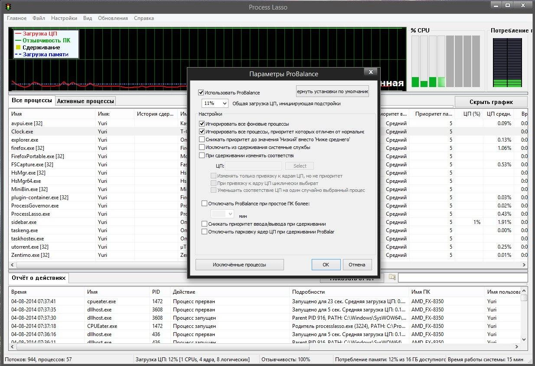Sort log by PID column header
Image resolution: width=535 pixels, height=366 pixels.
coord(160,292)
